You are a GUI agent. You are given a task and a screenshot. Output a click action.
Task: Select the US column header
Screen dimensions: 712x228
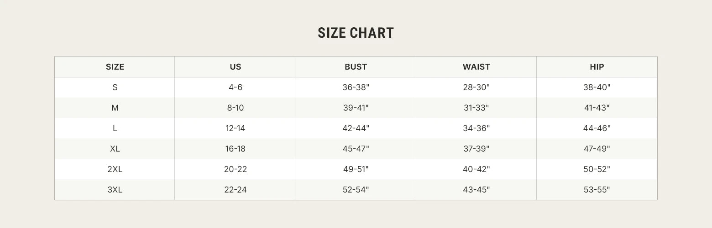tap(236, 67)
